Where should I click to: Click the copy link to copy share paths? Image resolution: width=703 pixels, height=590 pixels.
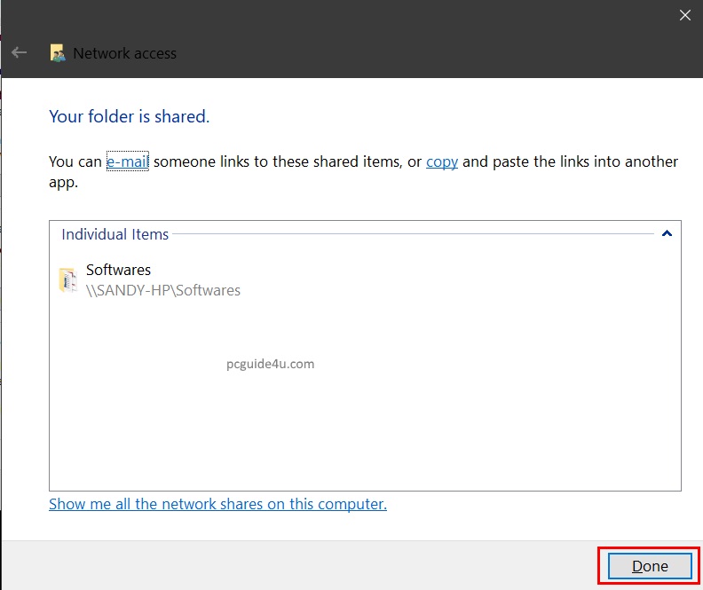[441, 161]
